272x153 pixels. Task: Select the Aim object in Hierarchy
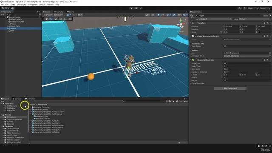[x=12, y=31]
